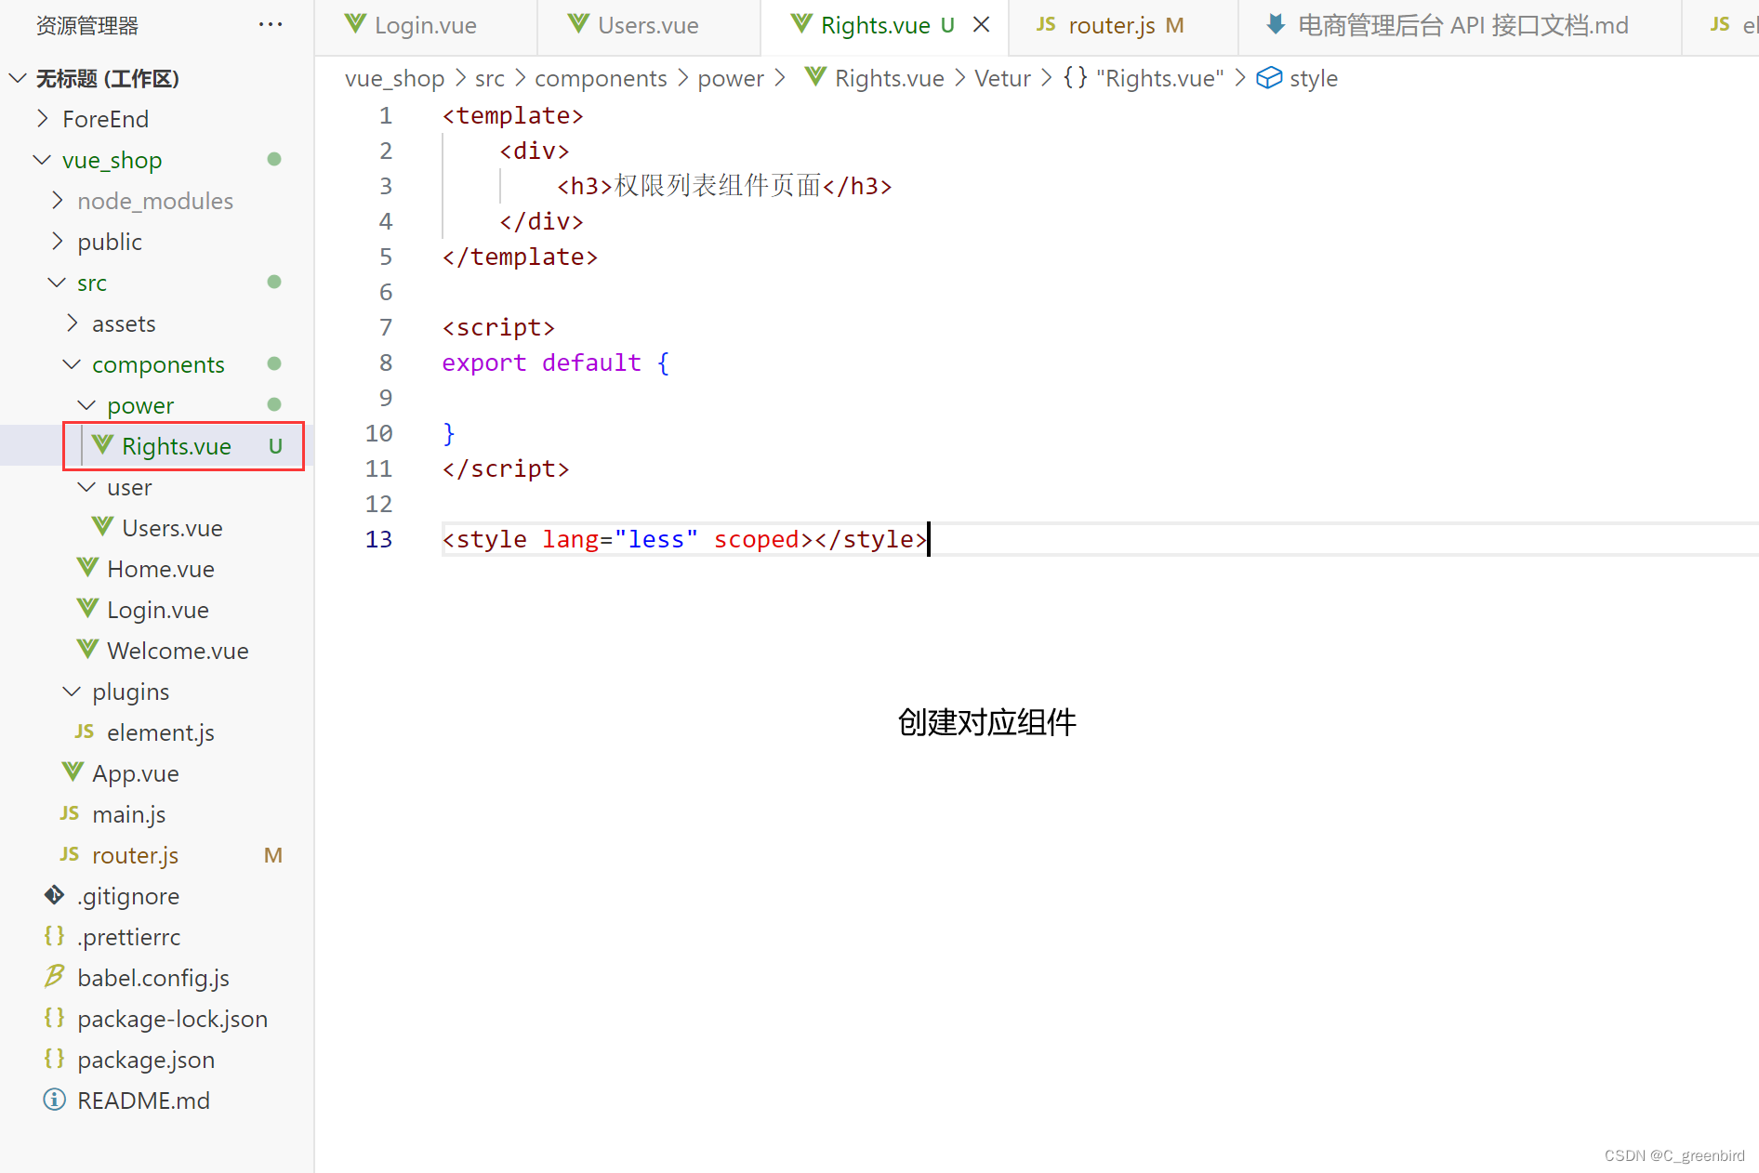Collapse the power folder

[87, 405]
